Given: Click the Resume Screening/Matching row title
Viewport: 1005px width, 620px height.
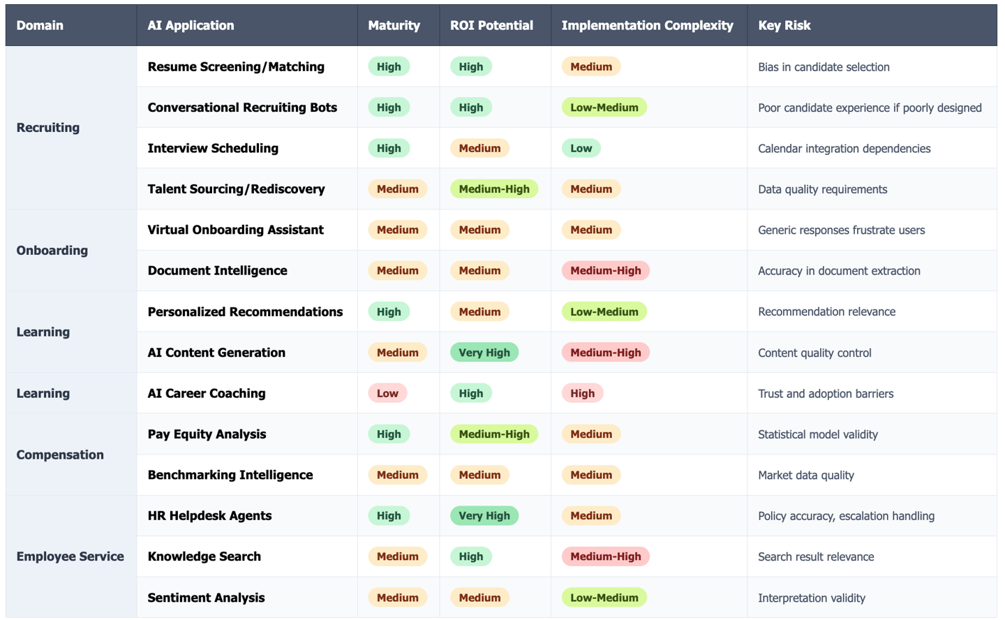Looking at the screenshot, I should 236,67.
